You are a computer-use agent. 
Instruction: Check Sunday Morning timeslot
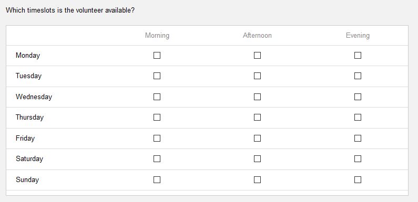[157, 179]
